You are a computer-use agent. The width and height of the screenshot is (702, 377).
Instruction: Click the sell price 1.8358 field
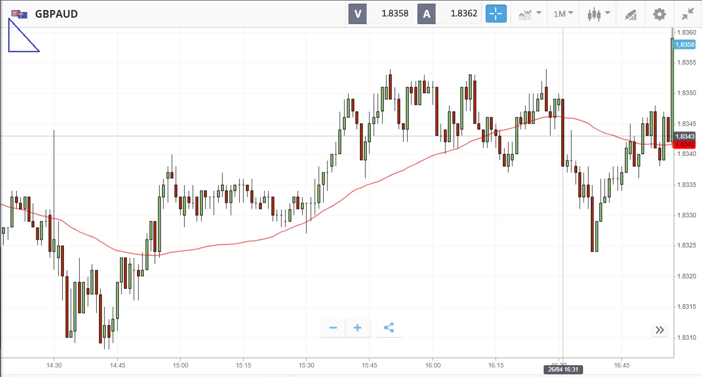pos(395,14)
